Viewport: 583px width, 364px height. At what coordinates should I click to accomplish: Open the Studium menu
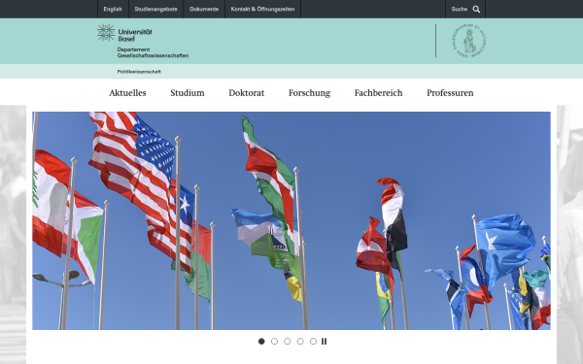tap(188, 93)
